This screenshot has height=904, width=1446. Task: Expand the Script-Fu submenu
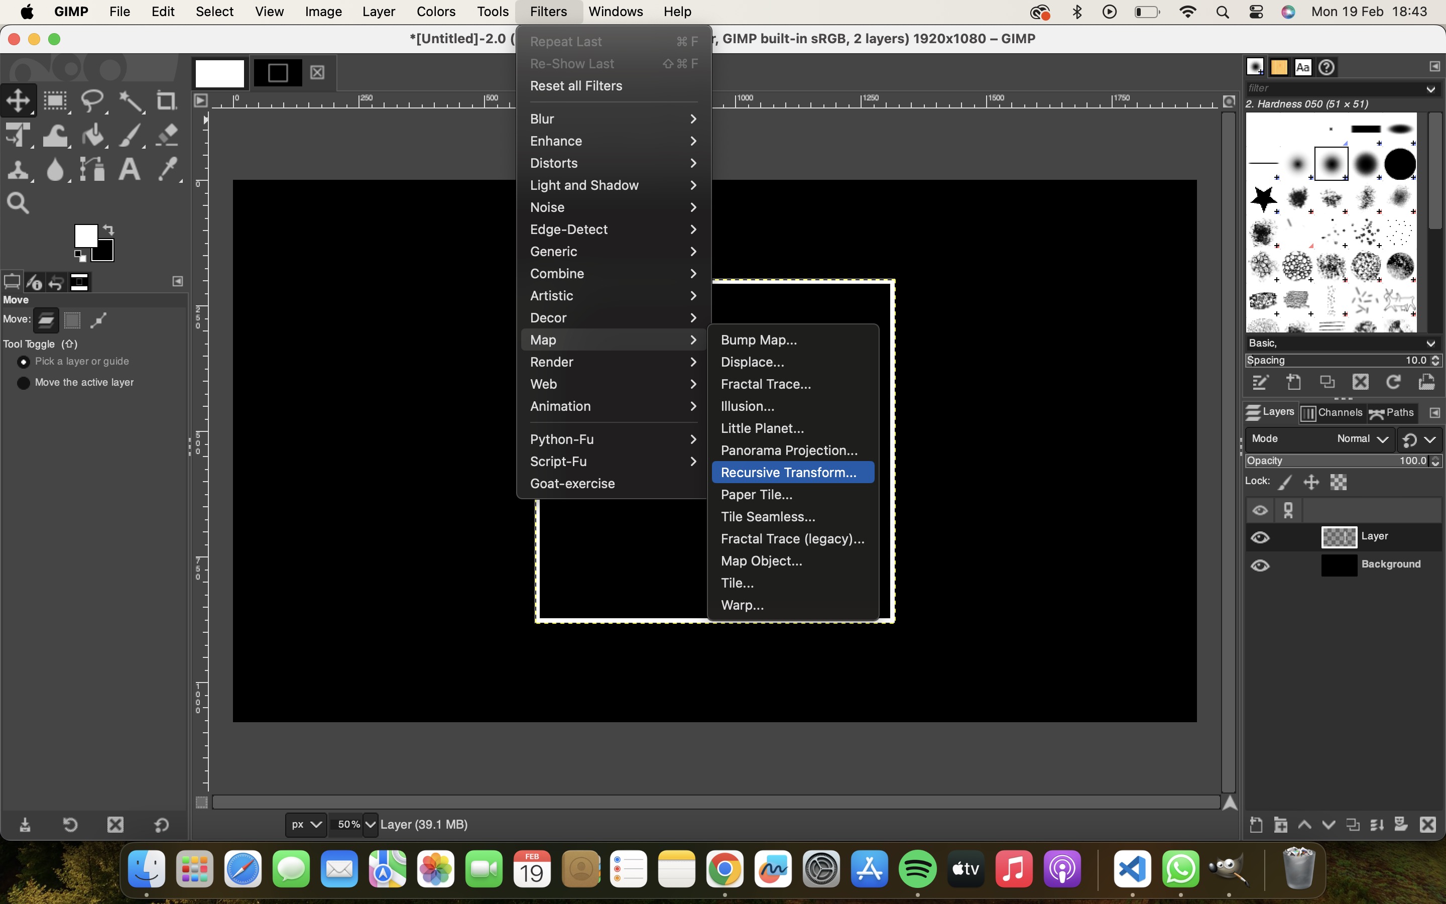point(614,462)
